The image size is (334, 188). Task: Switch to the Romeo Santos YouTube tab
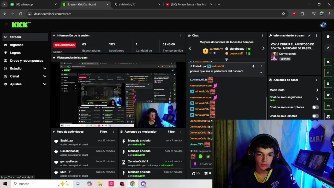click(189, 4)
